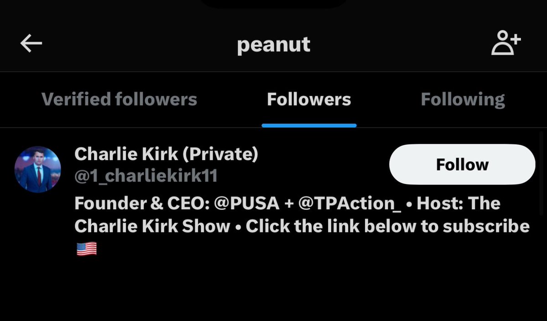The width and height of the screenshot is (547, 321).
Task: Open the @TPAction_ mention in bio
Action: point(349,204)
